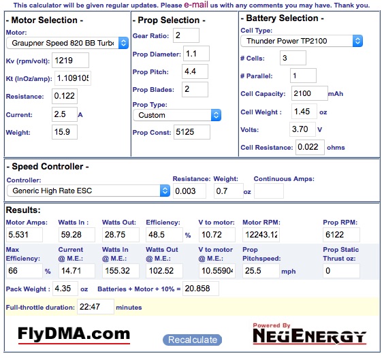Viewport: 384px width, 358px height.
Task: Click the Volts 3.70 field
Action: pos(302,129)
